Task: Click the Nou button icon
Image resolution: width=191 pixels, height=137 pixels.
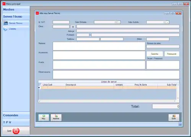Action: click(x=44, y=118)
